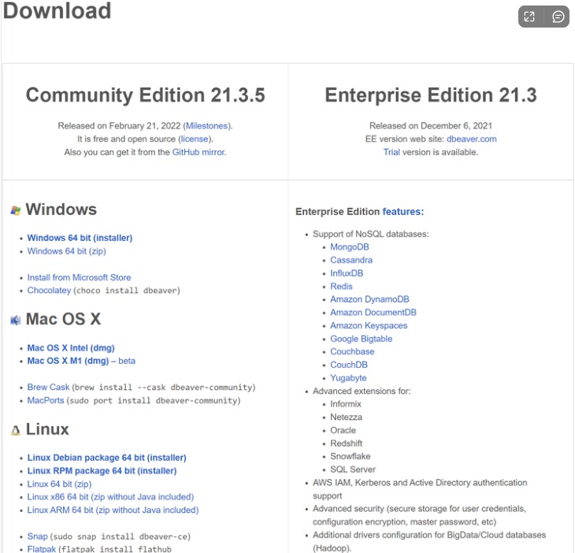Click the Linux section heading
This screenshot has width=575, height=553.
47,429
